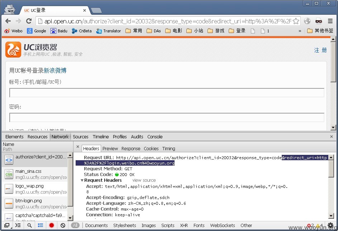Select the Network panel tab
The height and width of the screenshot is (231, 338).
point(60,137)
